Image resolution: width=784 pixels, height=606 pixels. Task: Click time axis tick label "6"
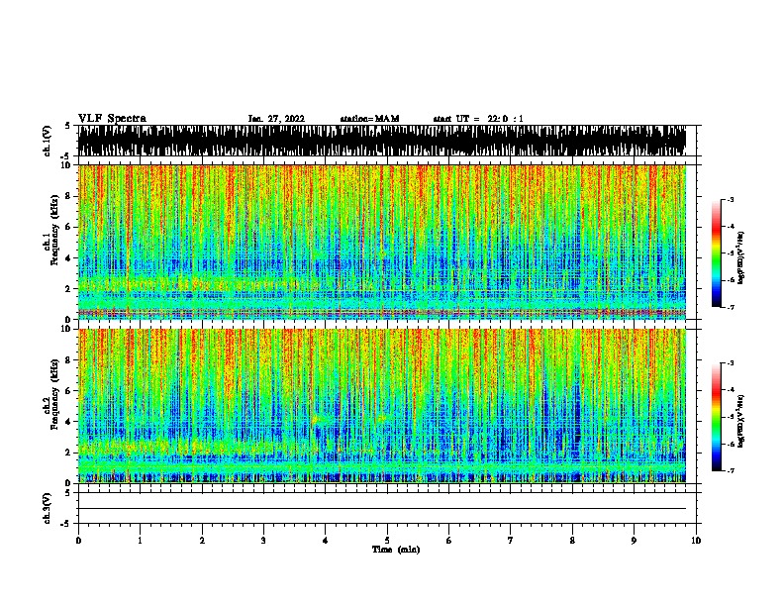pyautogui.click(x=449, y=540)
